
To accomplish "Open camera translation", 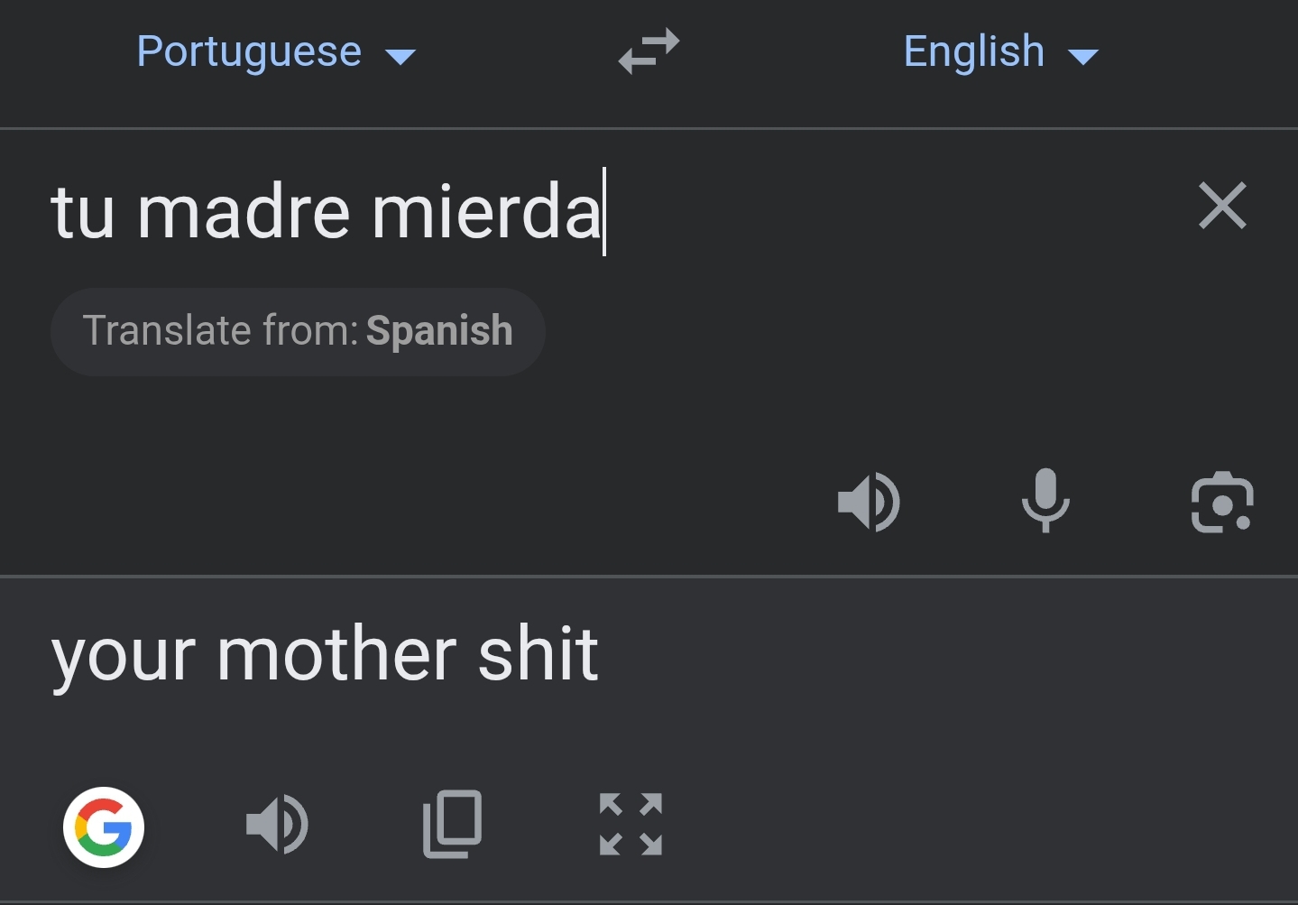I will [x=1221, y=503].
